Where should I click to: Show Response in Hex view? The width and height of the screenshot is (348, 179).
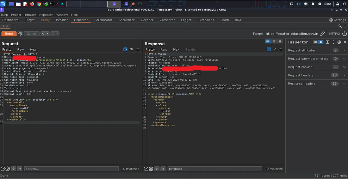point(176,49)
